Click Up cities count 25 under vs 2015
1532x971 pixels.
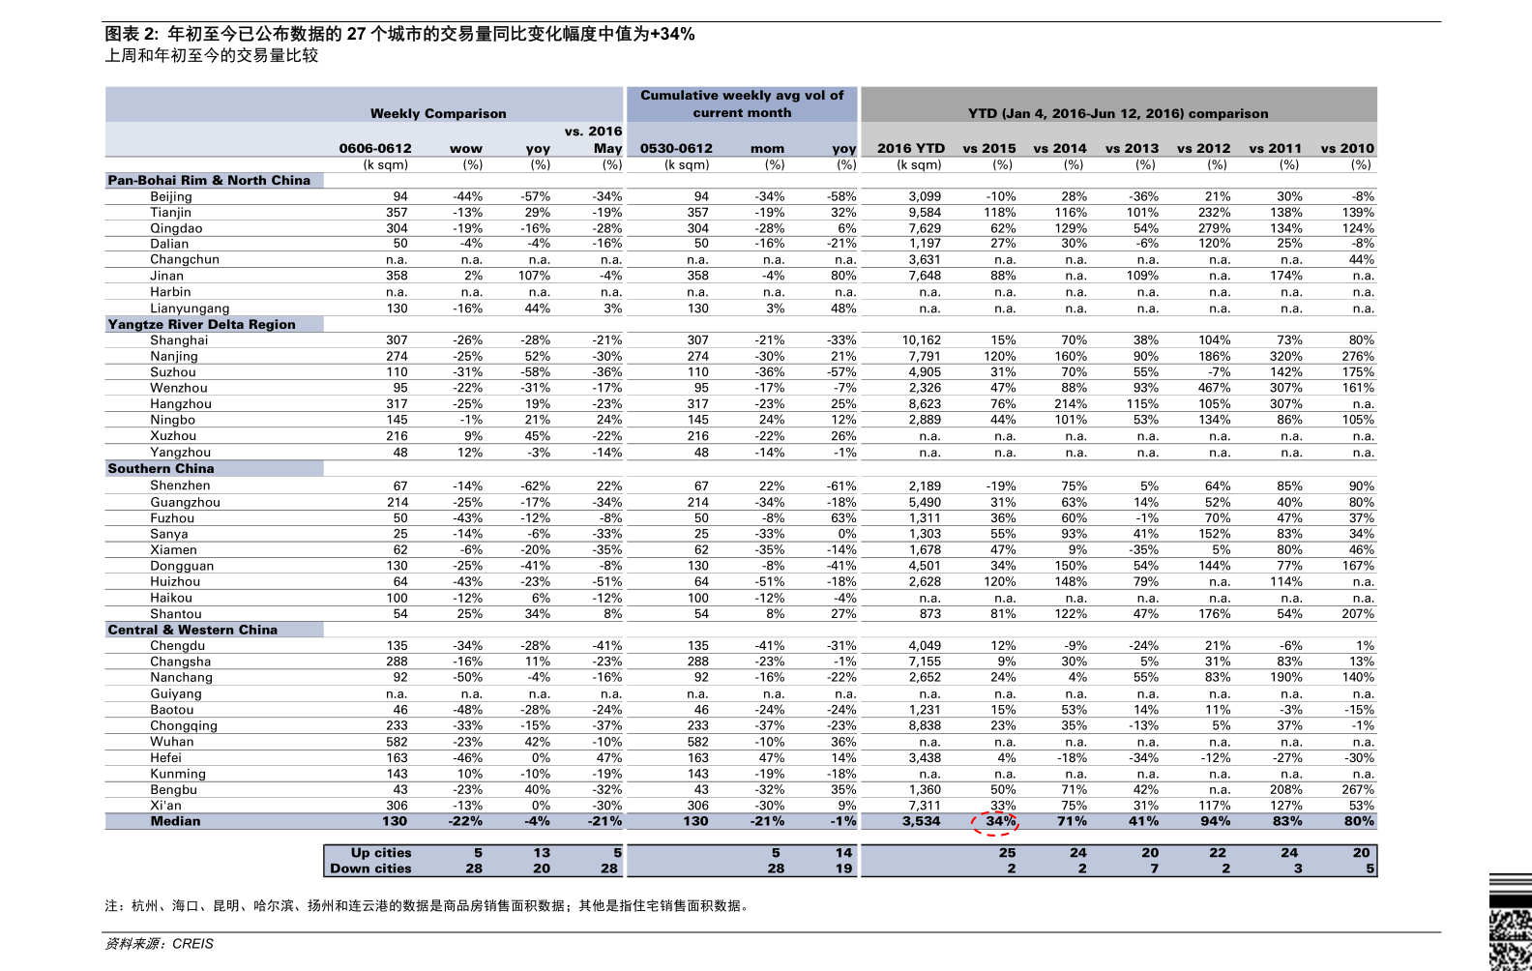1008,853
